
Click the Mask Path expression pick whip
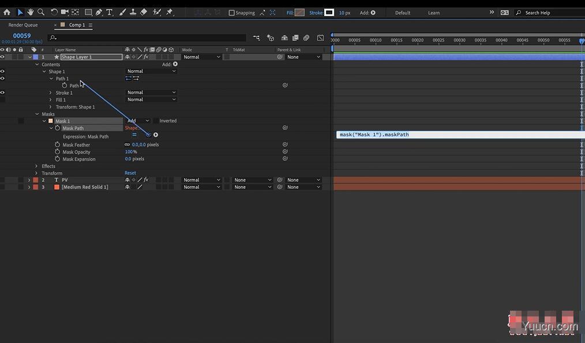tap(148, 135)
